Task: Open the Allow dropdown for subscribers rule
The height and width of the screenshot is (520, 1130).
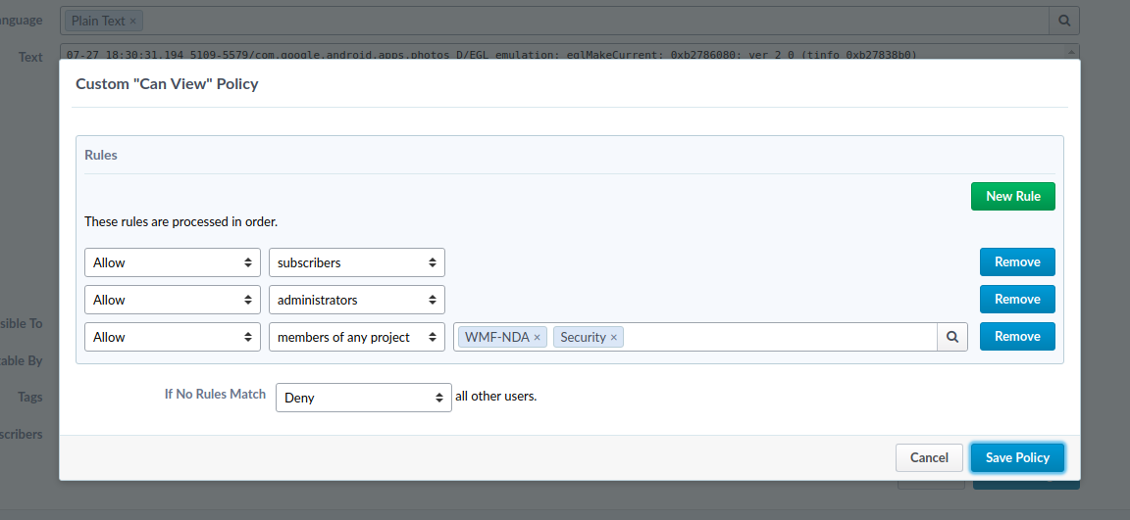Action: click(x=173, y=262)
